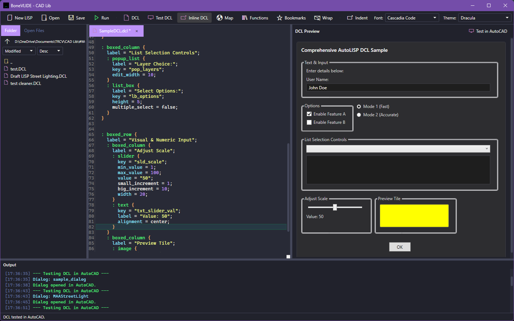Open the Font dropdown showing Cascadia Code

pyautogui.click(x=412, y=18)
